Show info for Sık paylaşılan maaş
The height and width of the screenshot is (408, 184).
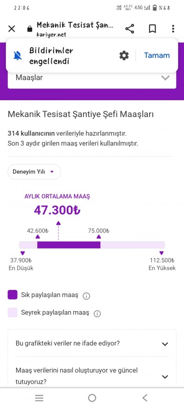pos(86,296)
